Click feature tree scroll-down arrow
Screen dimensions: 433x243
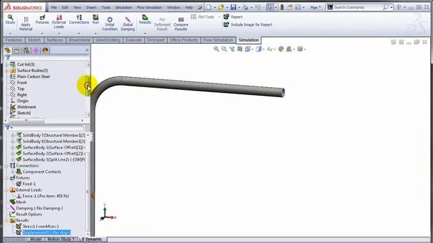pyautogui.click(x=88, y=115)
